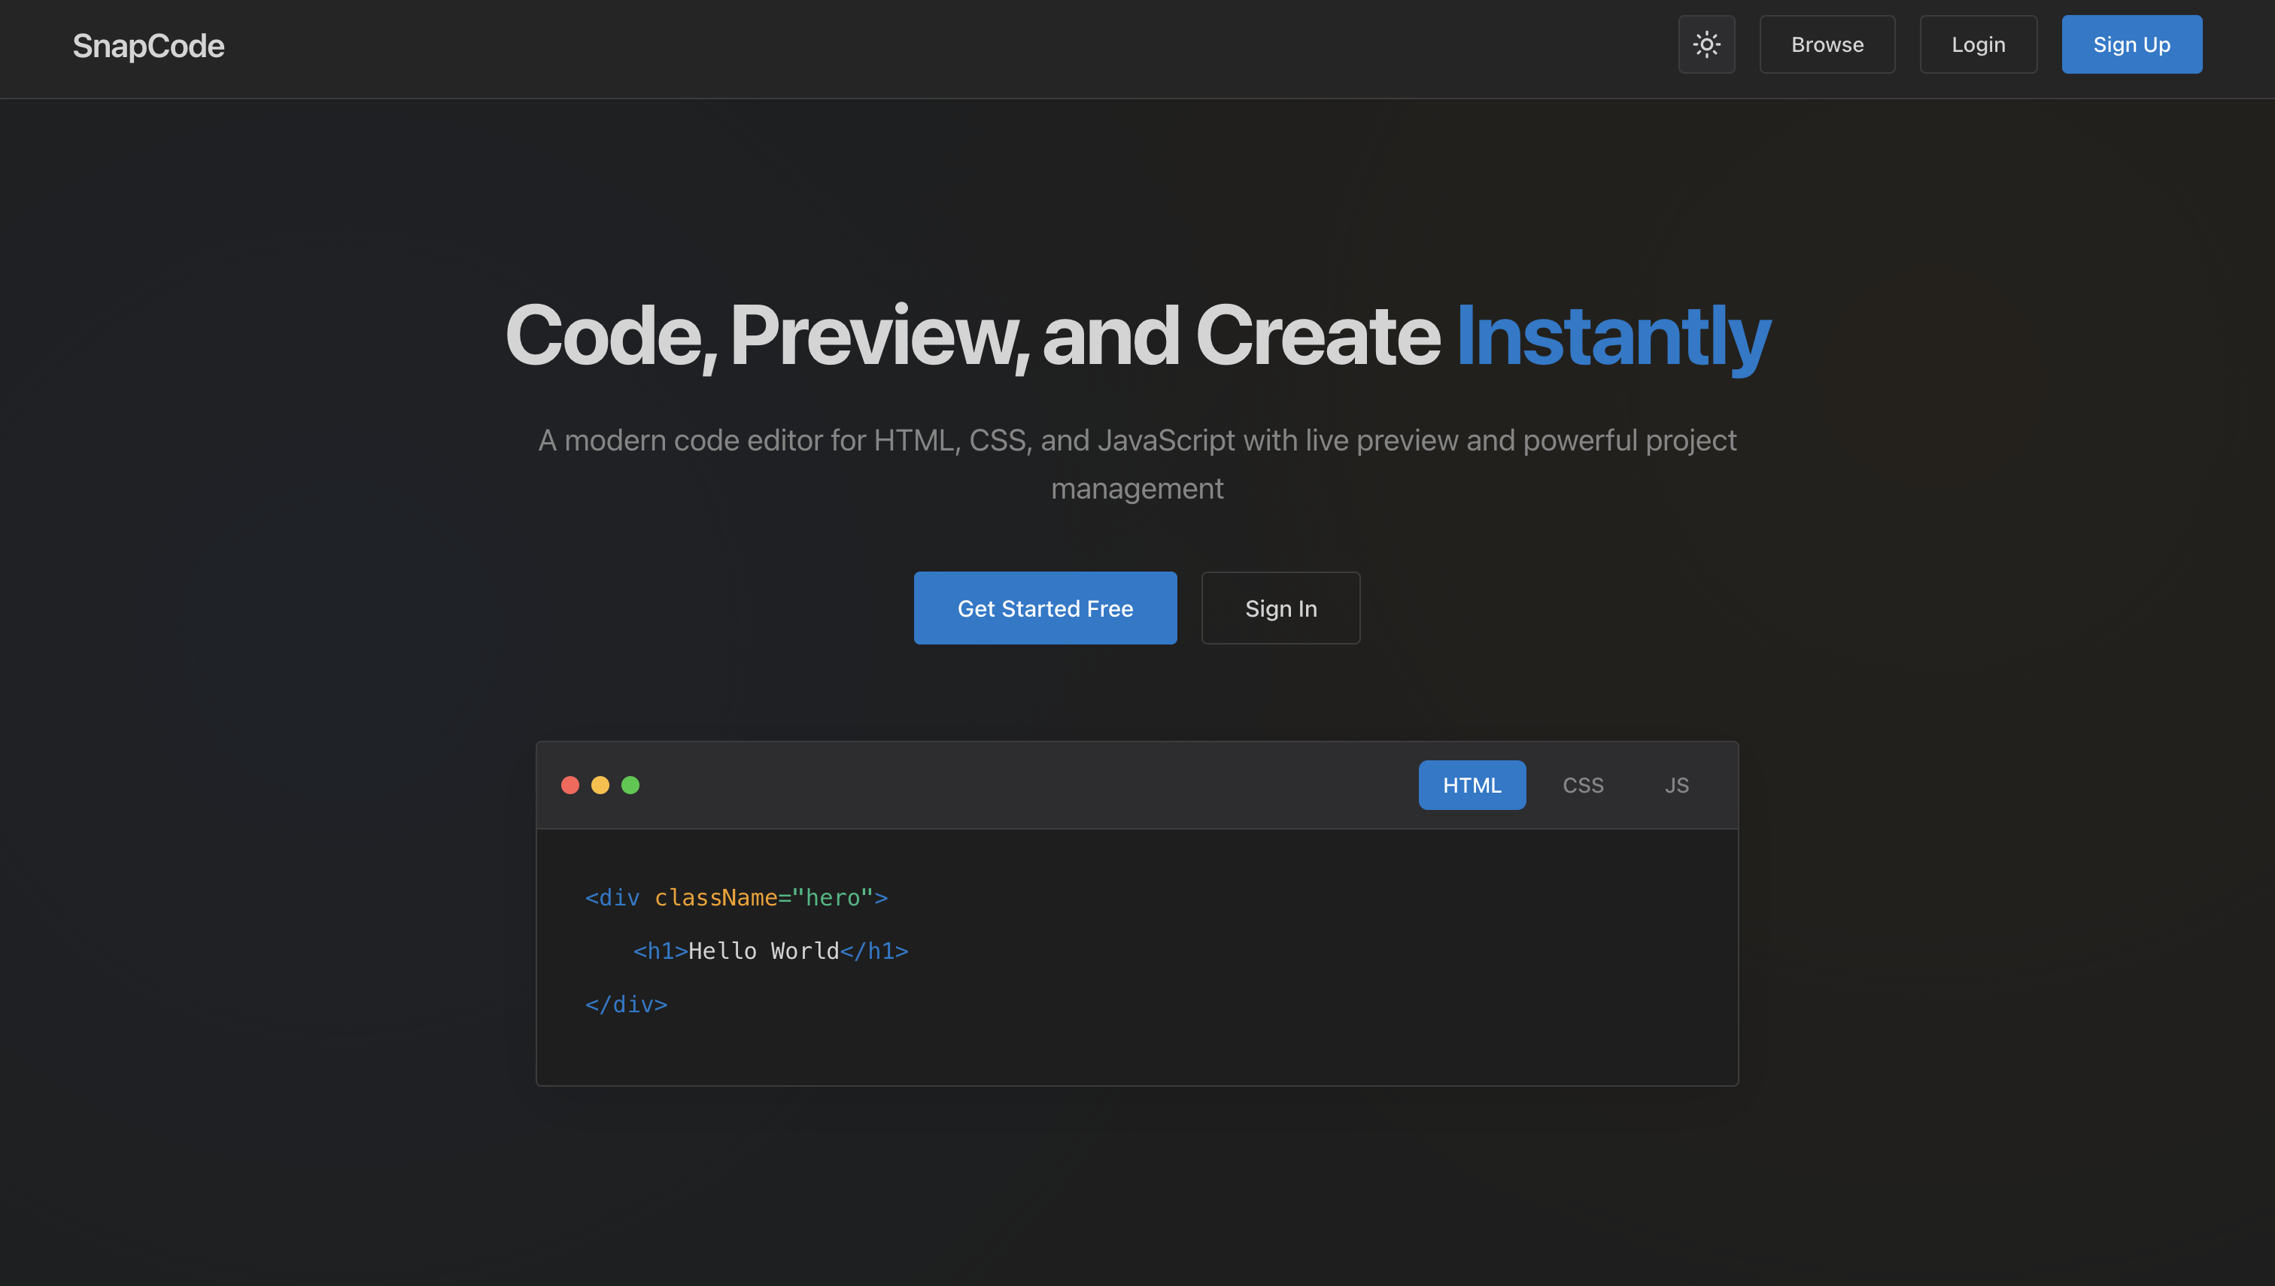Image resolution: width=2275 pixels, height=1286 pixels.
Task: Click the red window dot
Action: 570,784
